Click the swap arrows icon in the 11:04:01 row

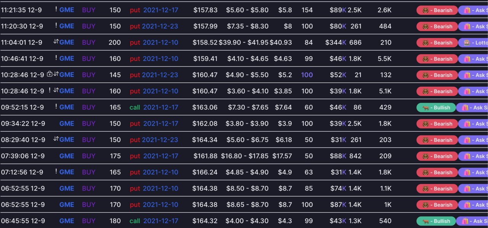pos(56,42)
